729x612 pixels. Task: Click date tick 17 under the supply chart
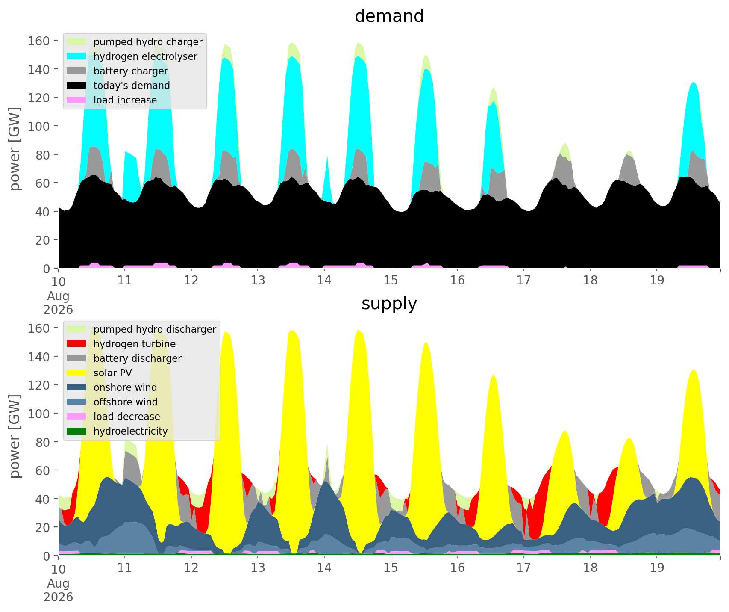523,568
